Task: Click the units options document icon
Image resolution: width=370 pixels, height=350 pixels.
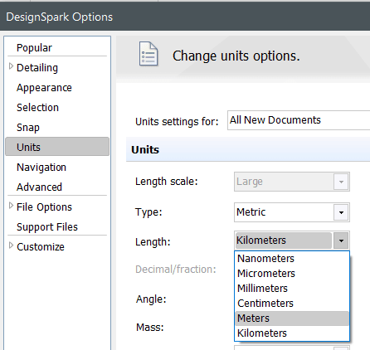Action: coord(148,54)
